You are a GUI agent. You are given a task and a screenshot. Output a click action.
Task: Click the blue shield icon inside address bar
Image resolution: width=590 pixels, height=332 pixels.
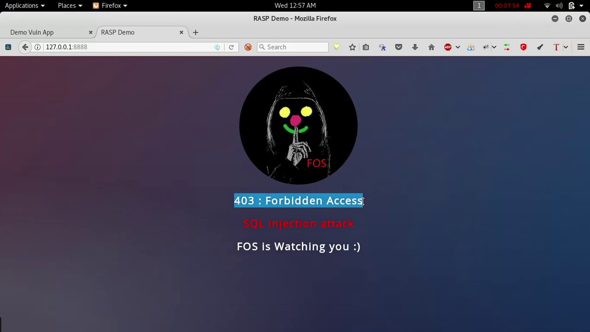[x=217, y=47]
